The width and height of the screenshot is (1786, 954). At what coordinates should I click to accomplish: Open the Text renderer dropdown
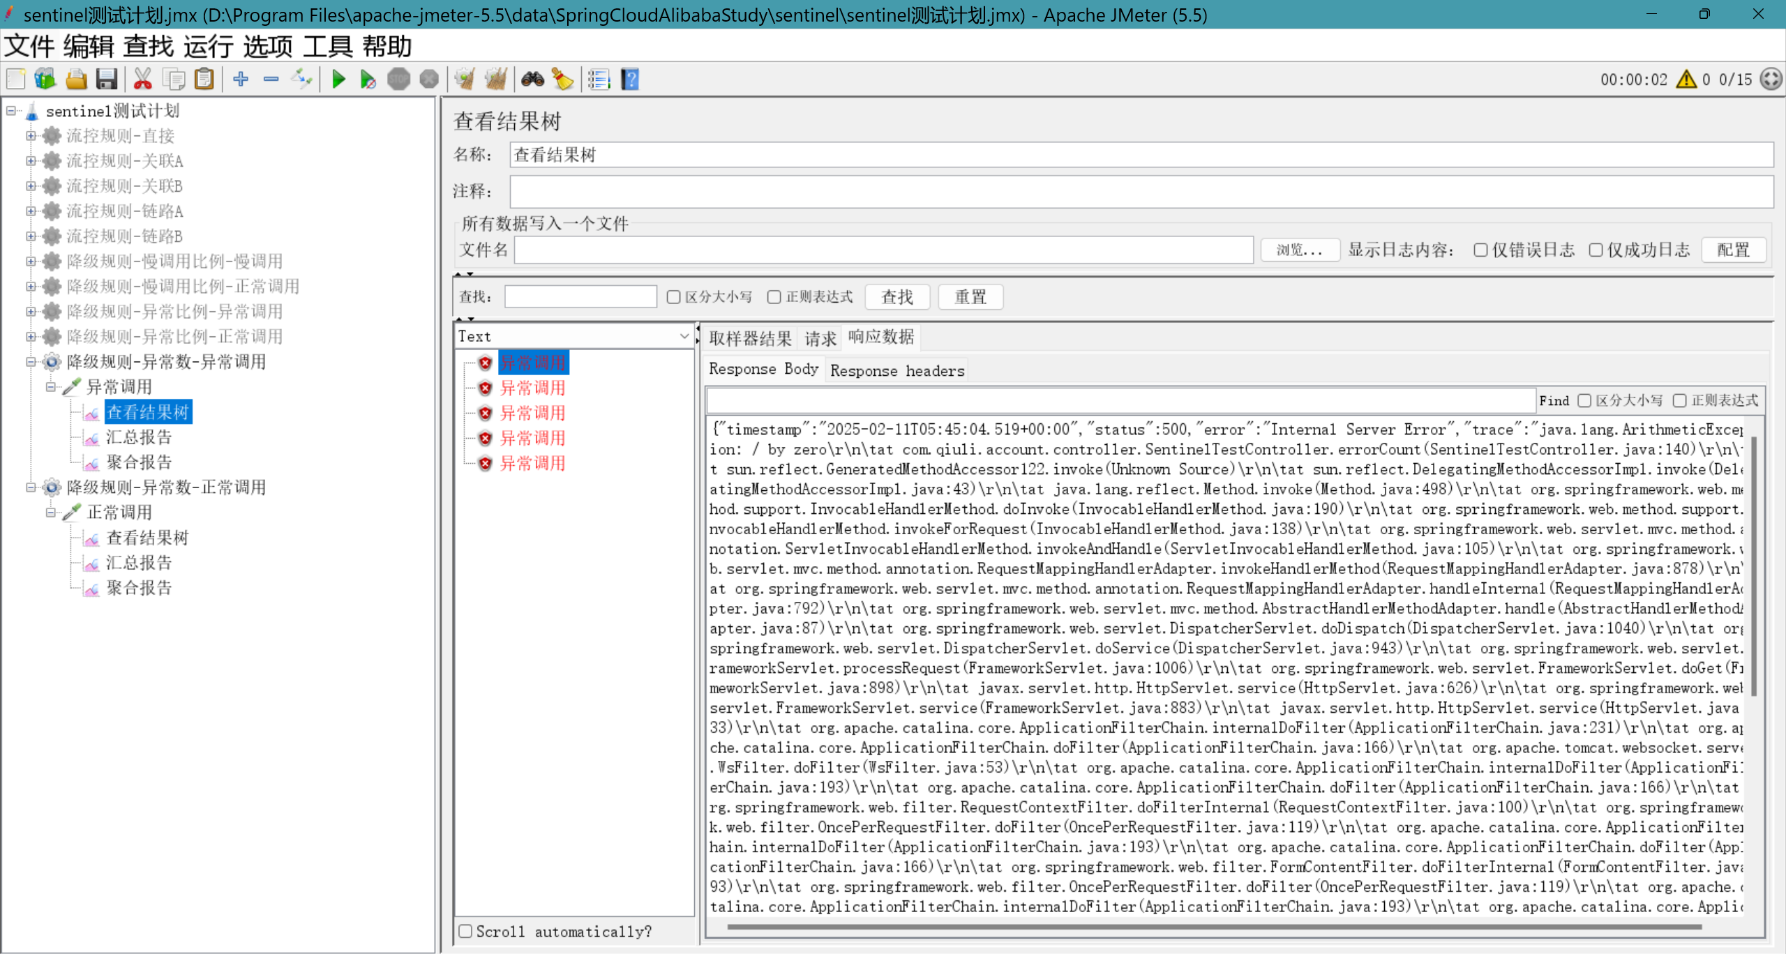pyautogui.click(x=573, y=336)
